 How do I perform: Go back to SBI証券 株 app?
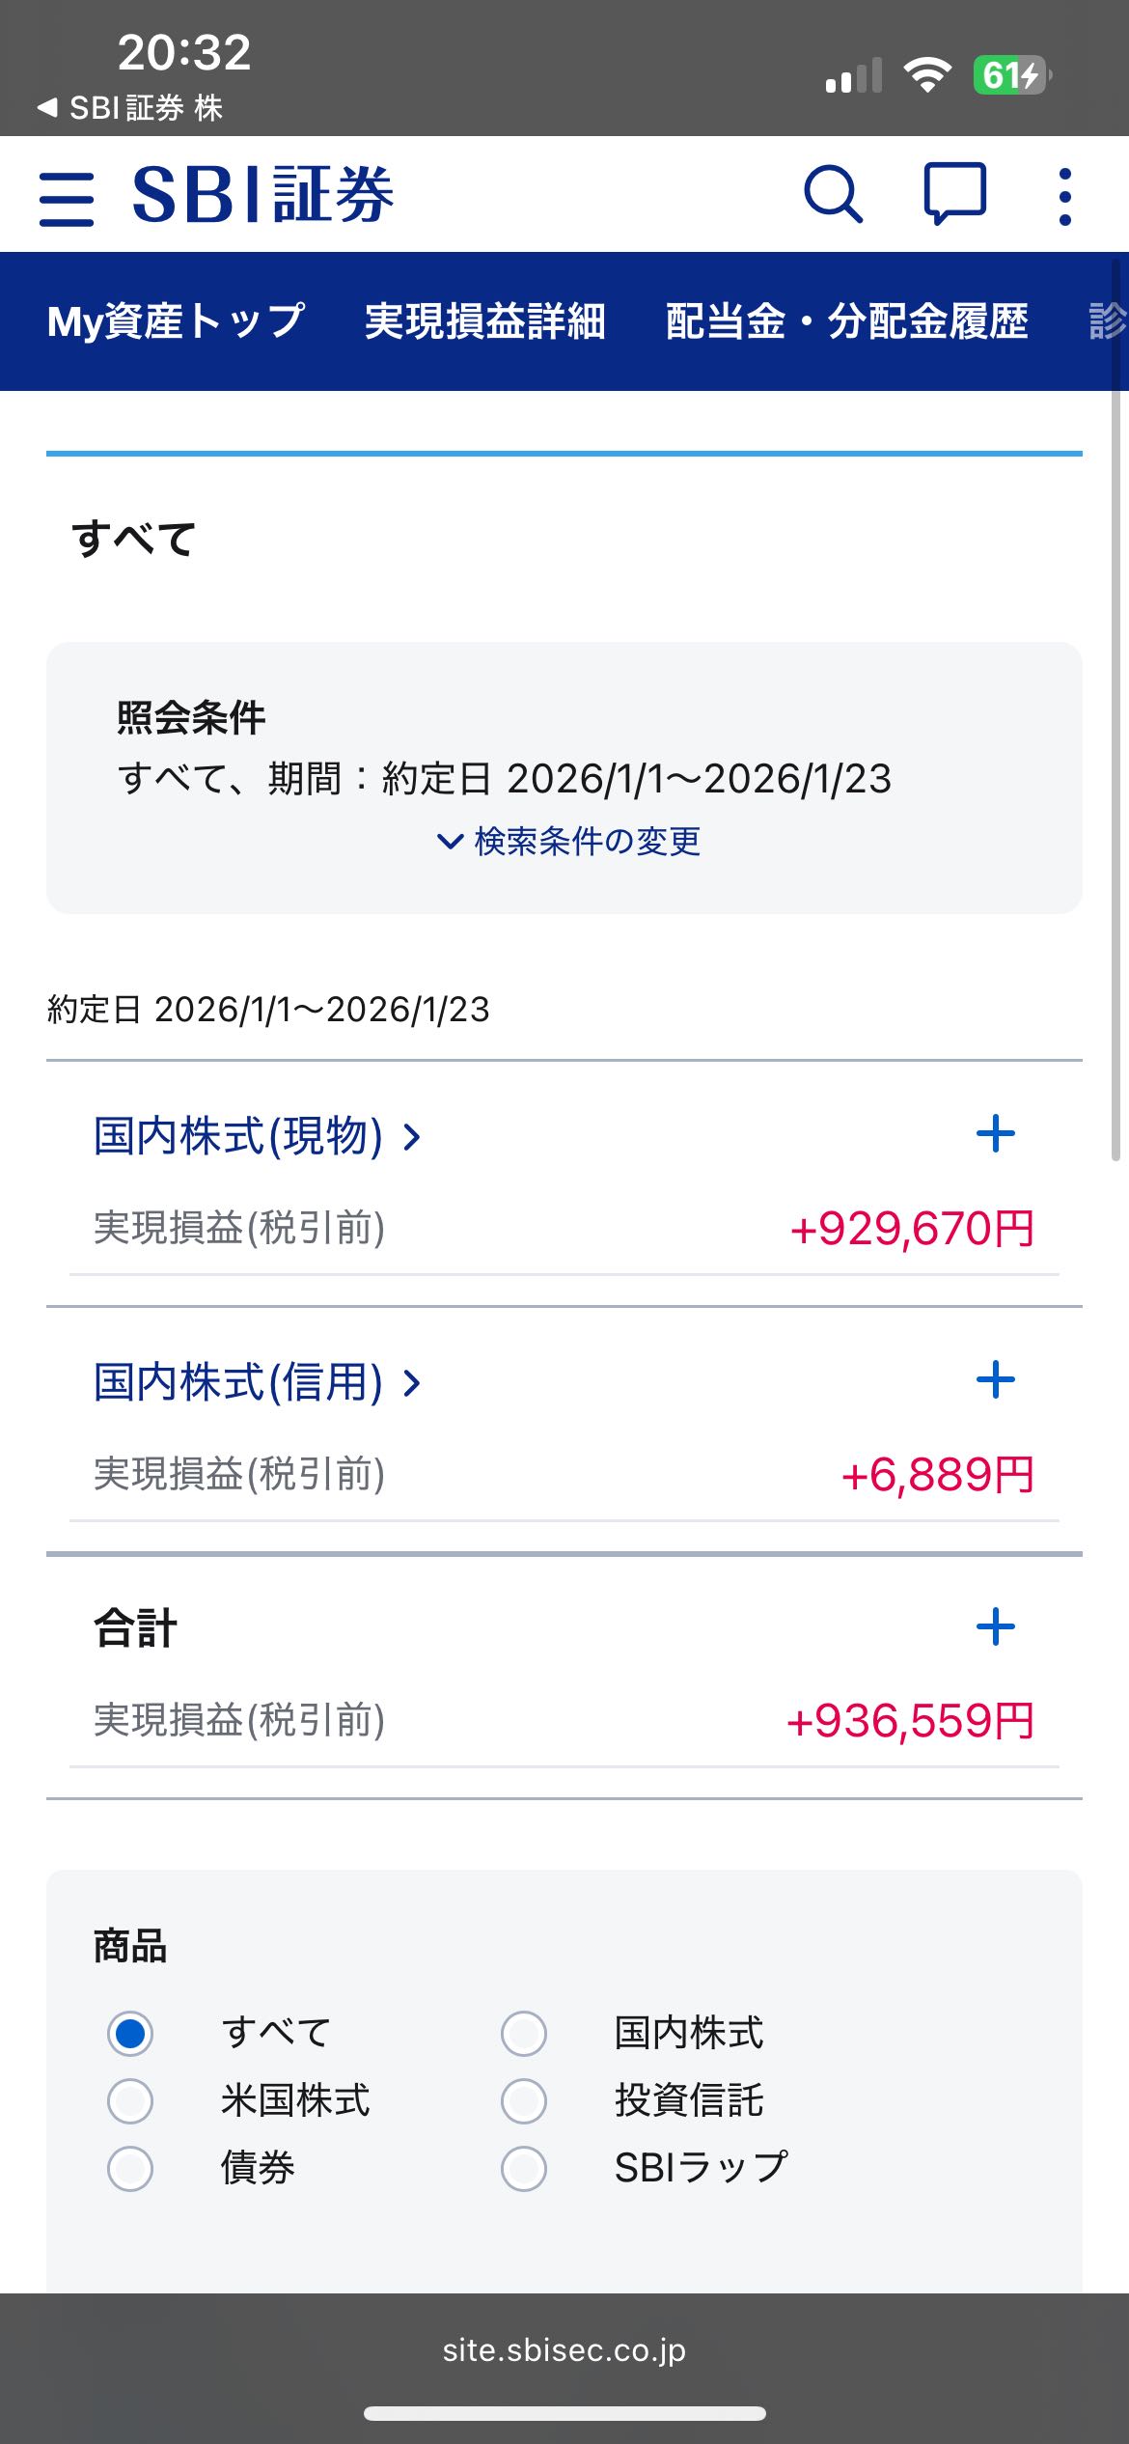130,108
